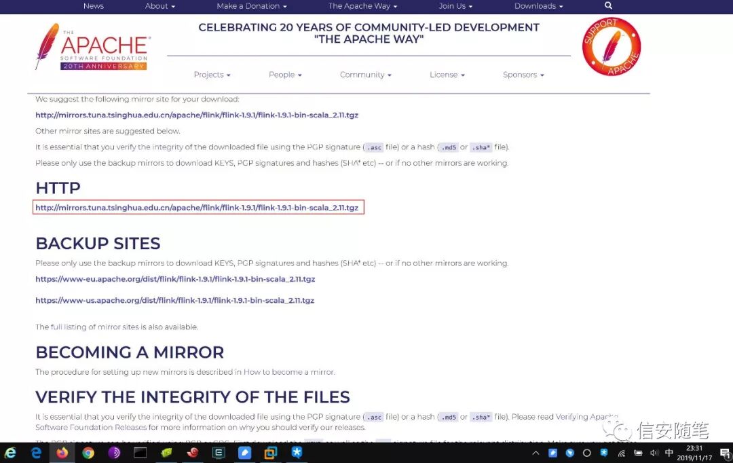Click the www-us.apache.org backup download link

(x=175, y=301)
